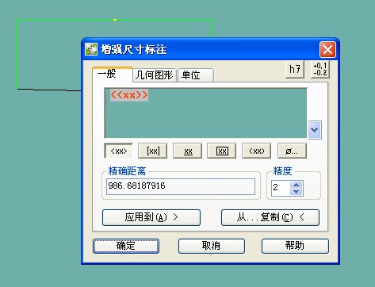Image resolution: width=375 pixels, height=287 pixels.
Task: Toggle the underlined xx format button
Action: [x=188, y=151]
